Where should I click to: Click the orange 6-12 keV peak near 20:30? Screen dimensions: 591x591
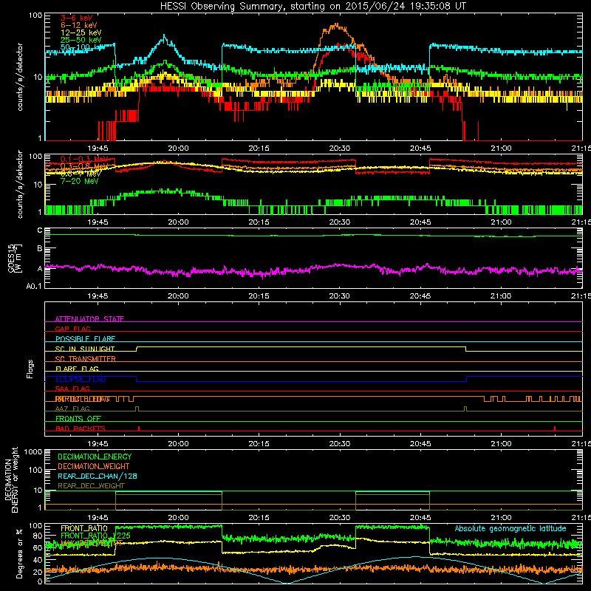click(x=335, y=26)
